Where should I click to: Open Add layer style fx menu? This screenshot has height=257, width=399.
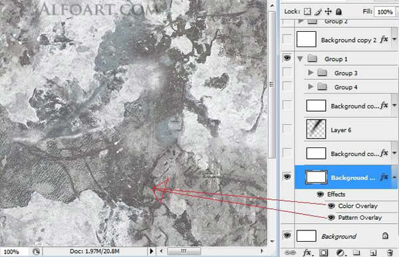(x=307, y=252)
